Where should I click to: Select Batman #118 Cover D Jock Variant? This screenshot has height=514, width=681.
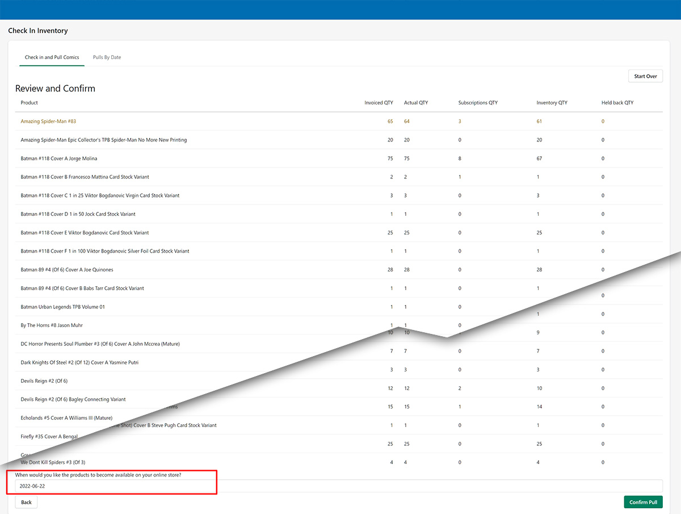point(339,214)
